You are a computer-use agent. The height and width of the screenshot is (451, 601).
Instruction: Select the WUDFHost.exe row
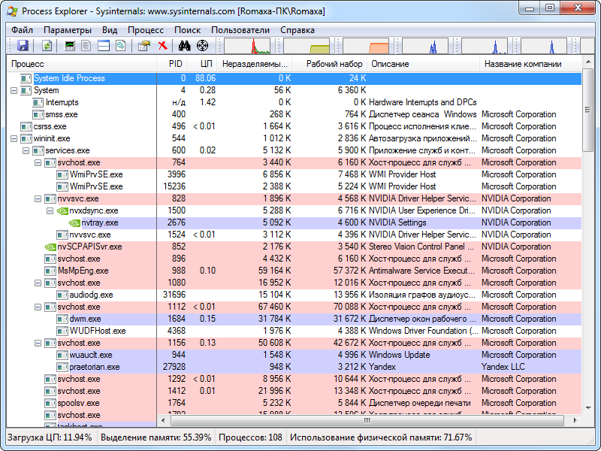click(294, 331)
